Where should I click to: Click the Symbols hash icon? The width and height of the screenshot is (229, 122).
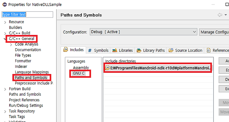pos(90,51)
